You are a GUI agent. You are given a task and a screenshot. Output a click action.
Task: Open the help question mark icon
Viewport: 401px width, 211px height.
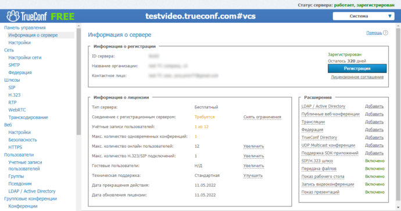386,32
